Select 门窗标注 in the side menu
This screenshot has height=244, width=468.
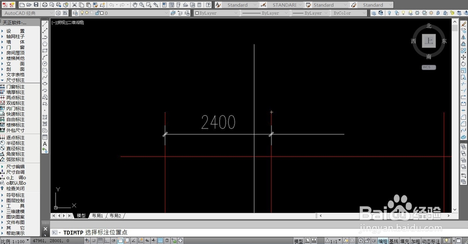coord(15,87)
